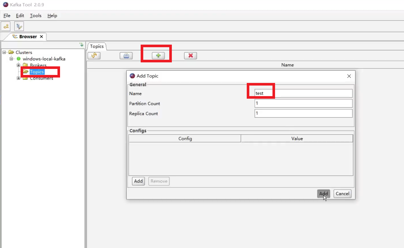Viewport: 404px width, 248px height.
Task: Expand the Consumers tree node
Action: tap(18, 78)
